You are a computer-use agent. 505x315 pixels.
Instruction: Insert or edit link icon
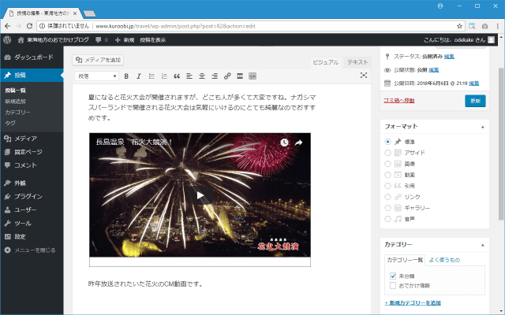pos(227,76)
